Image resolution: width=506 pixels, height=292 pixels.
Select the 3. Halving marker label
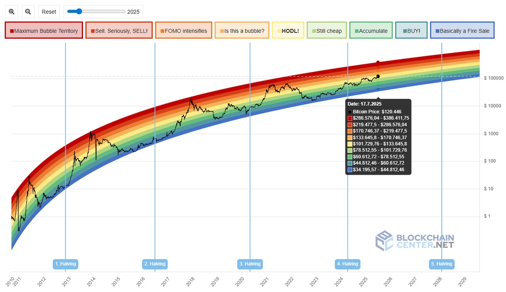point(250,264)
